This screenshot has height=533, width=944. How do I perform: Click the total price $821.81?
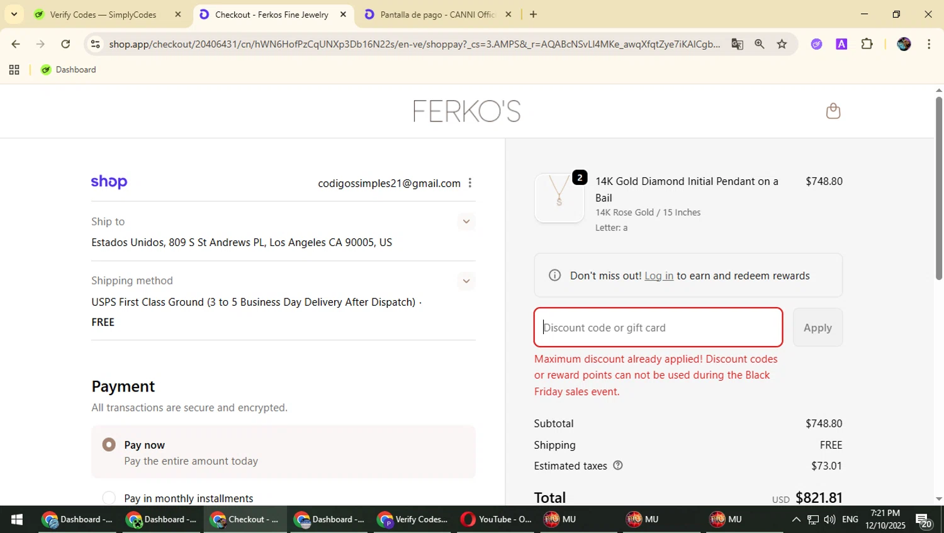pos(819,498)
